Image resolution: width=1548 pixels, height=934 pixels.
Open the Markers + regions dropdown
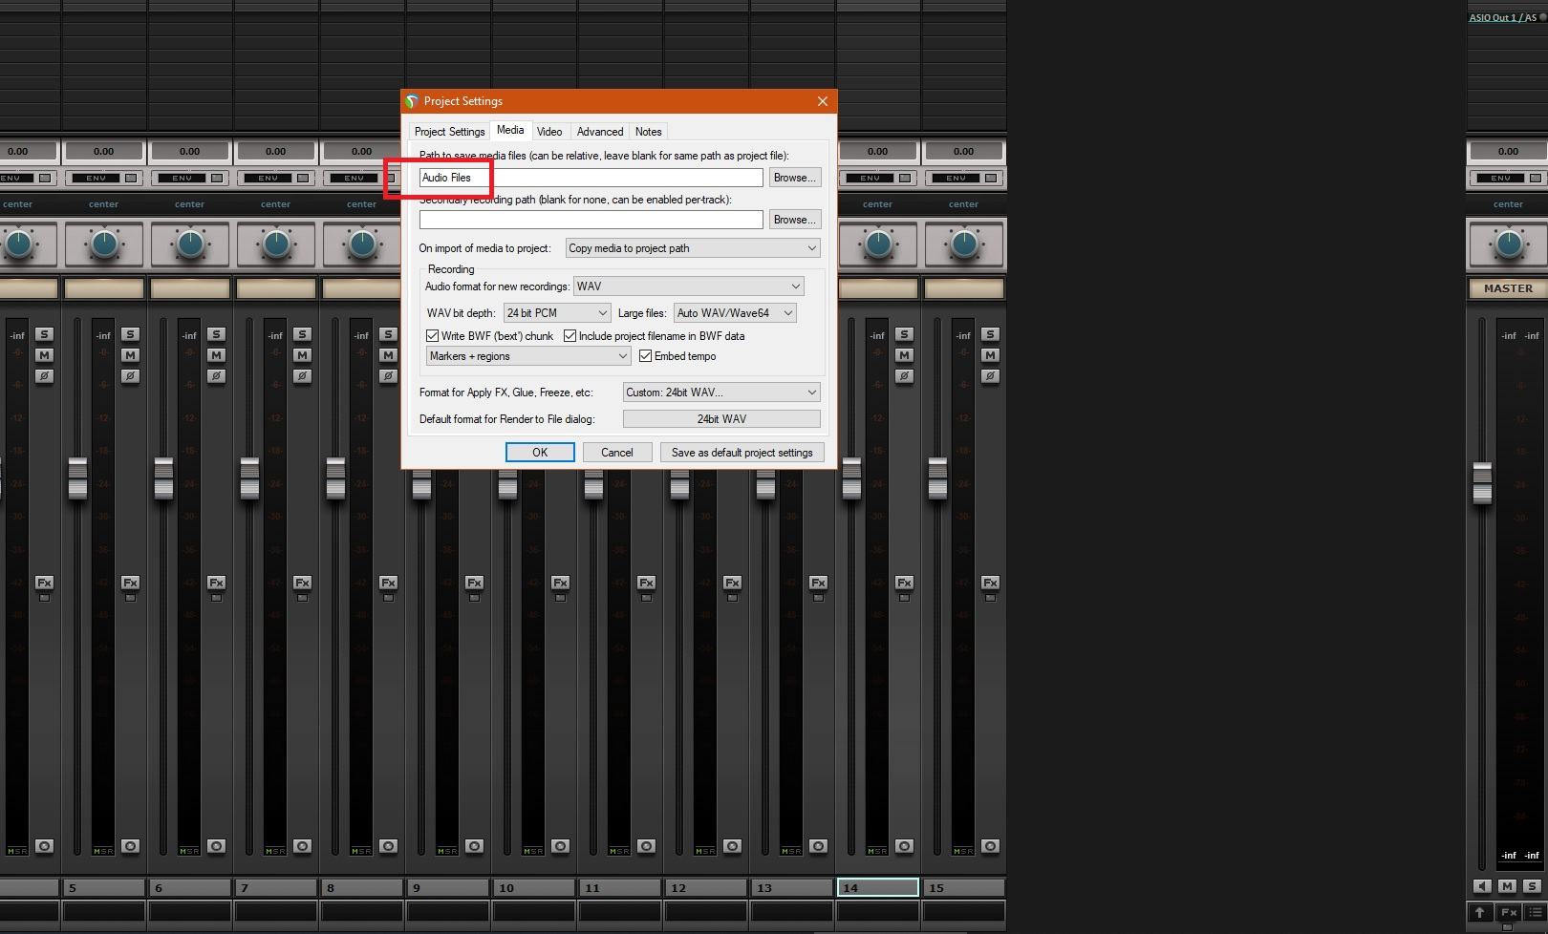point(528,356)
